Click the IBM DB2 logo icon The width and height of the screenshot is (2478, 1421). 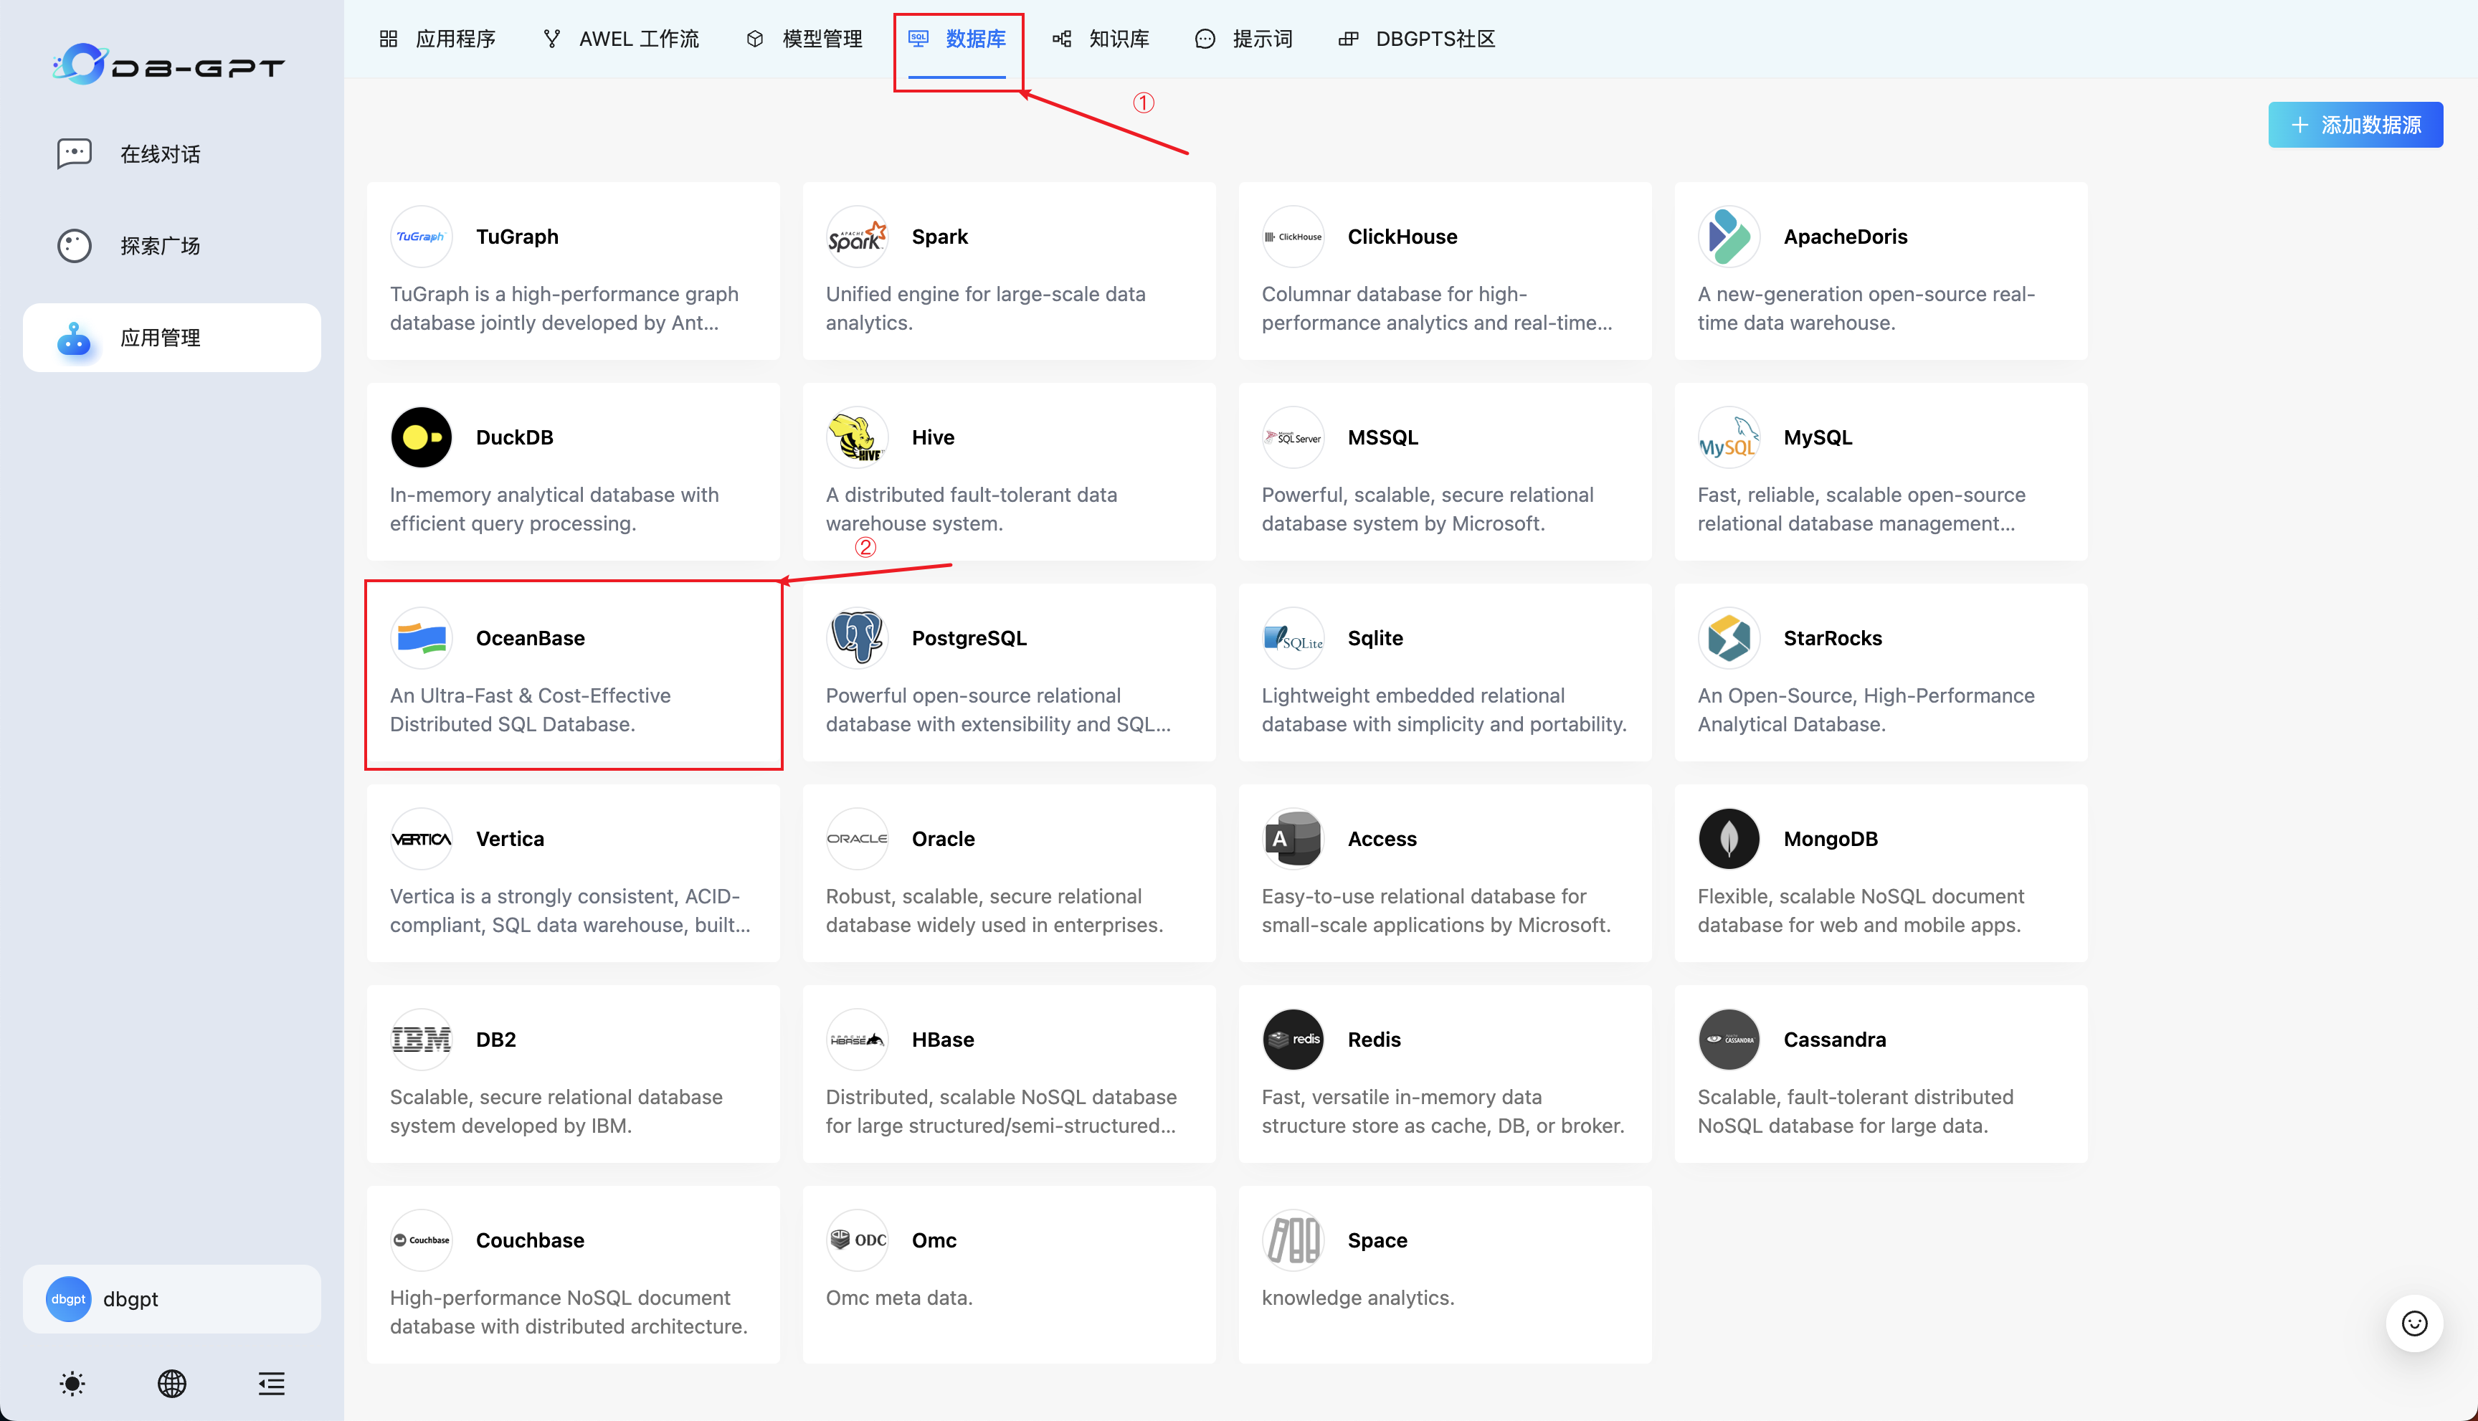(422, 1040)
